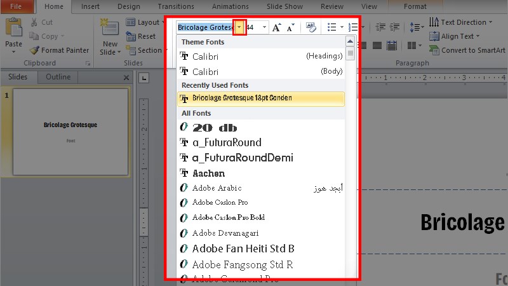Image resolution: width=508 pixels, height=286 pixels.
Task: Open the File tab
Action: pos(17,6)
